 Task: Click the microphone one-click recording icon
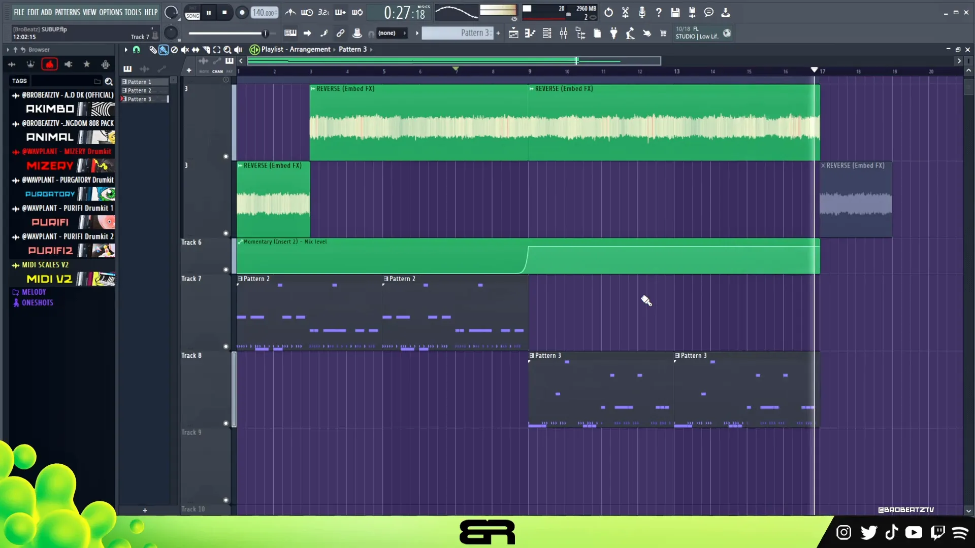(x=642, y=12)
